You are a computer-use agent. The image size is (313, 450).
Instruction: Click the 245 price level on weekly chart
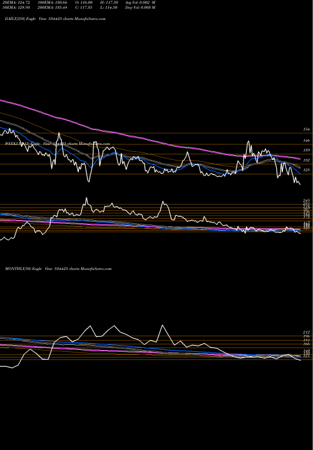[306, 201]
